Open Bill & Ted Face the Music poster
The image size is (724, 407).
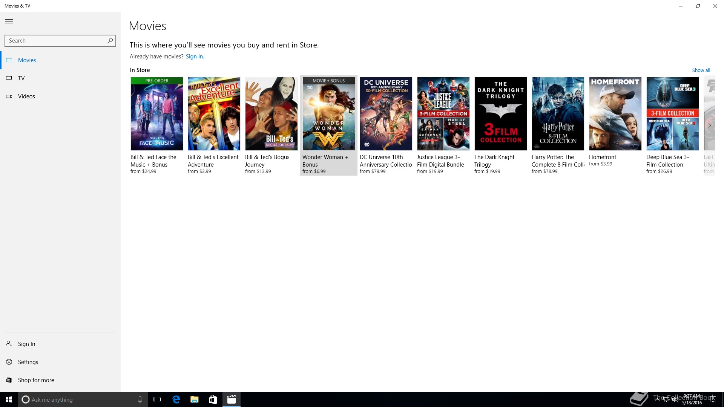[x=157, y=114]
